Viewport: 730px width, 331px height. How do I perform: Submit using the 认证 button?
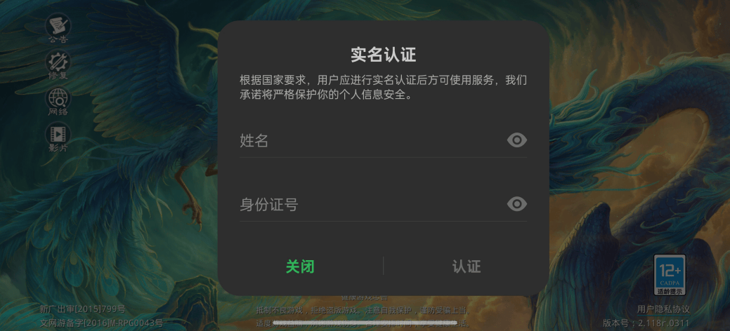pos(467,267)
